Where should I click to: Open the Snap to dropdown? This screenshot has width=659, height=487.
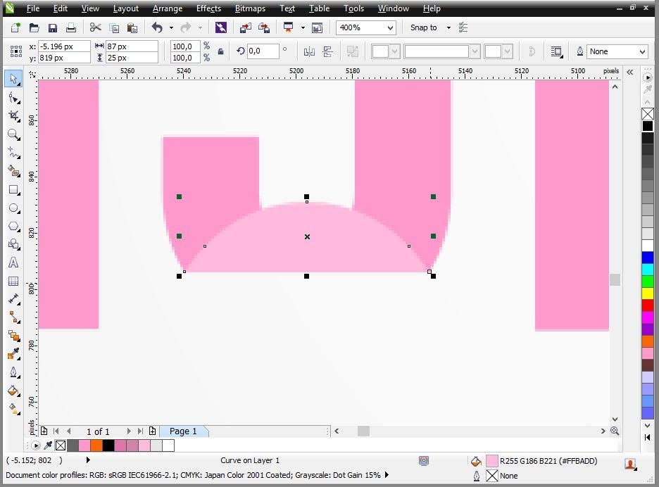pyautogui.click(x=448, y=27)
